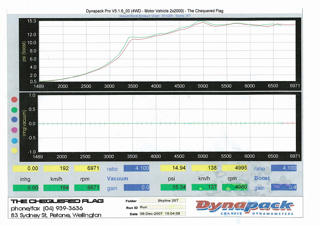Click the yellow 14.94 psi boost value

[x=174, y=168]
